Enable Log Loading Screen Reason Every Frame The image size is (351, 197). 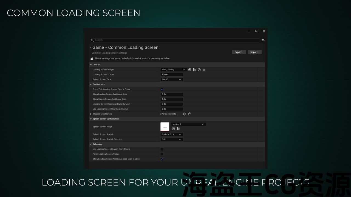[162, 149]
